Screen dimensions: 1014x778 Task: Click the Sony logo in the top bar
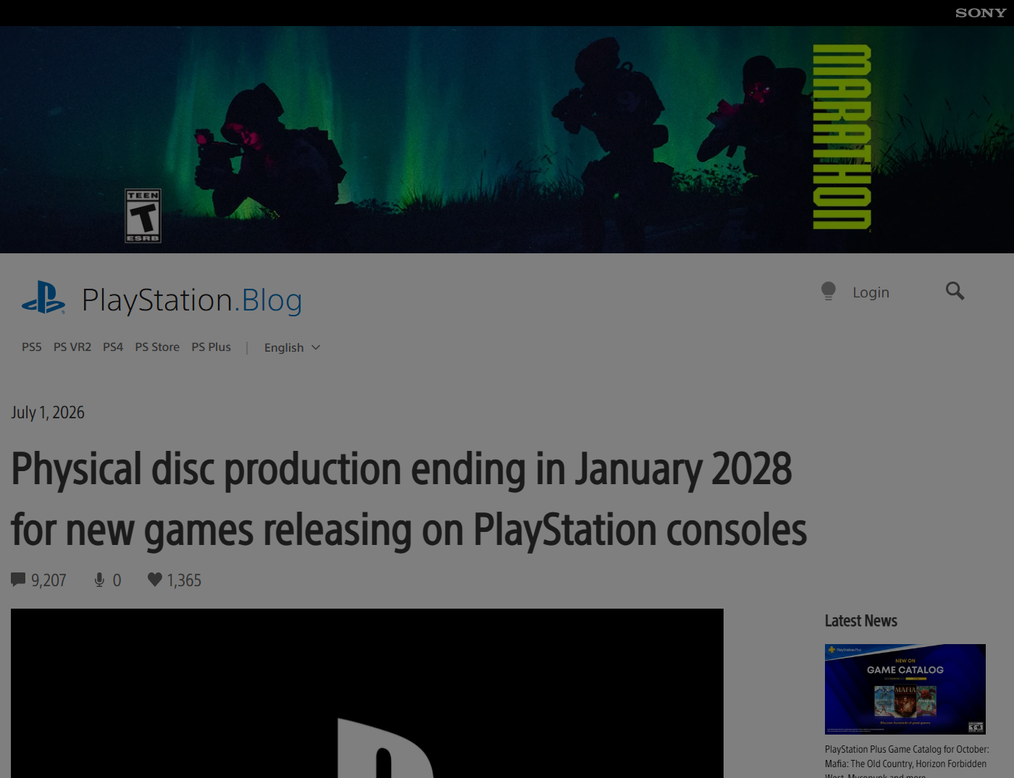coord(981,13)
